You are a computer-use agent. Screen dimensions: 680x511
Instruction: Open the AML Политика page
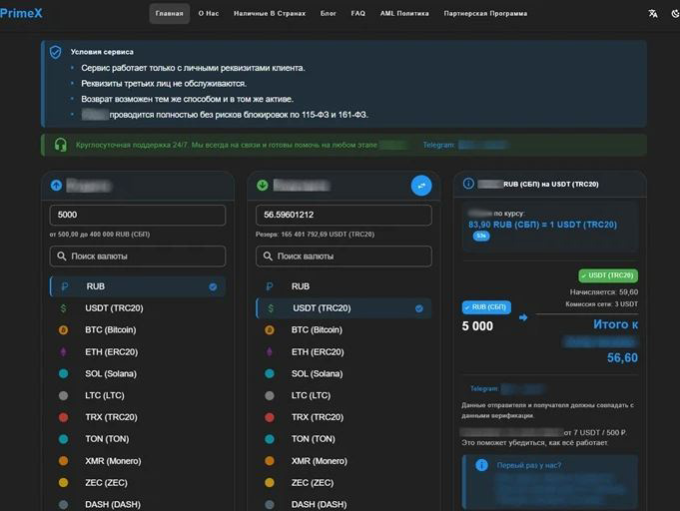point(403,14)
